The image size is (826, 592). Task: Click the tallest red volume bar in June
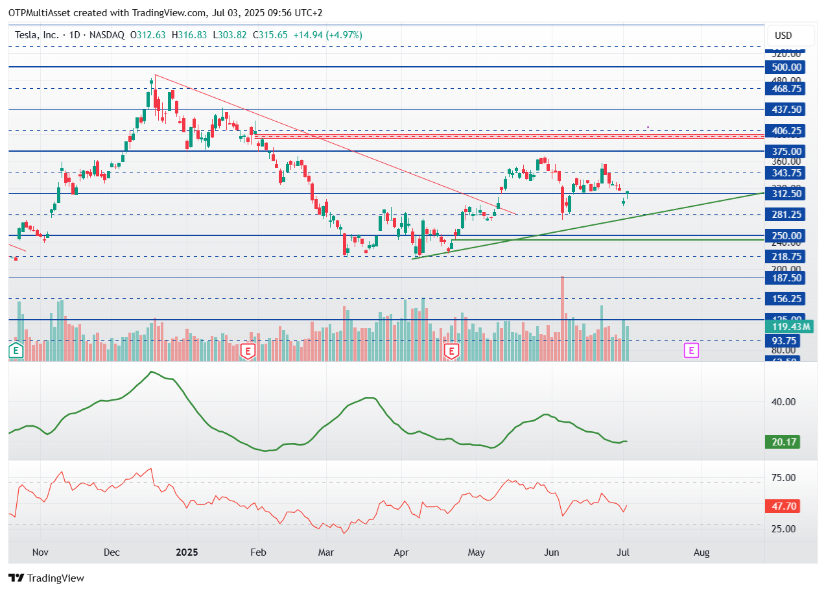[x=562, y=318]
